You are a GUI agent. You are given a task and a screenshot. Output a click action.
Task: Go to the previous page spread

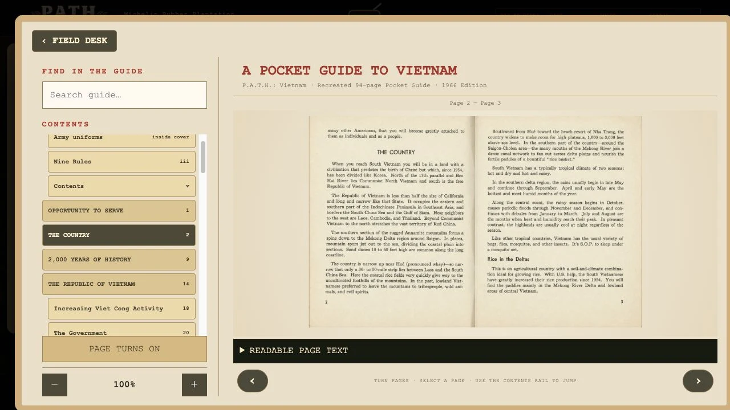252,381
